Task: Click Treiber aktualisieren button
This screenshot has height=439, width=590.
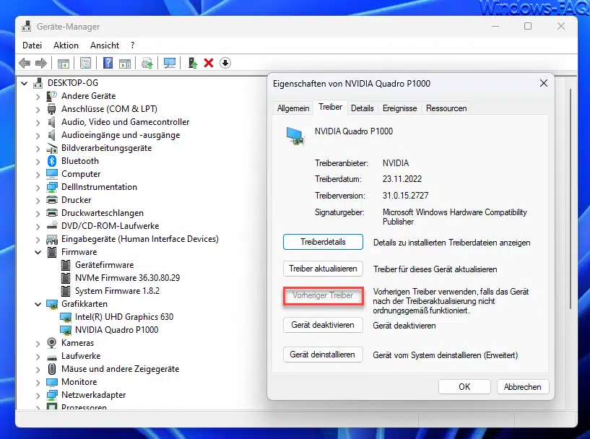Action: point(323,269)
